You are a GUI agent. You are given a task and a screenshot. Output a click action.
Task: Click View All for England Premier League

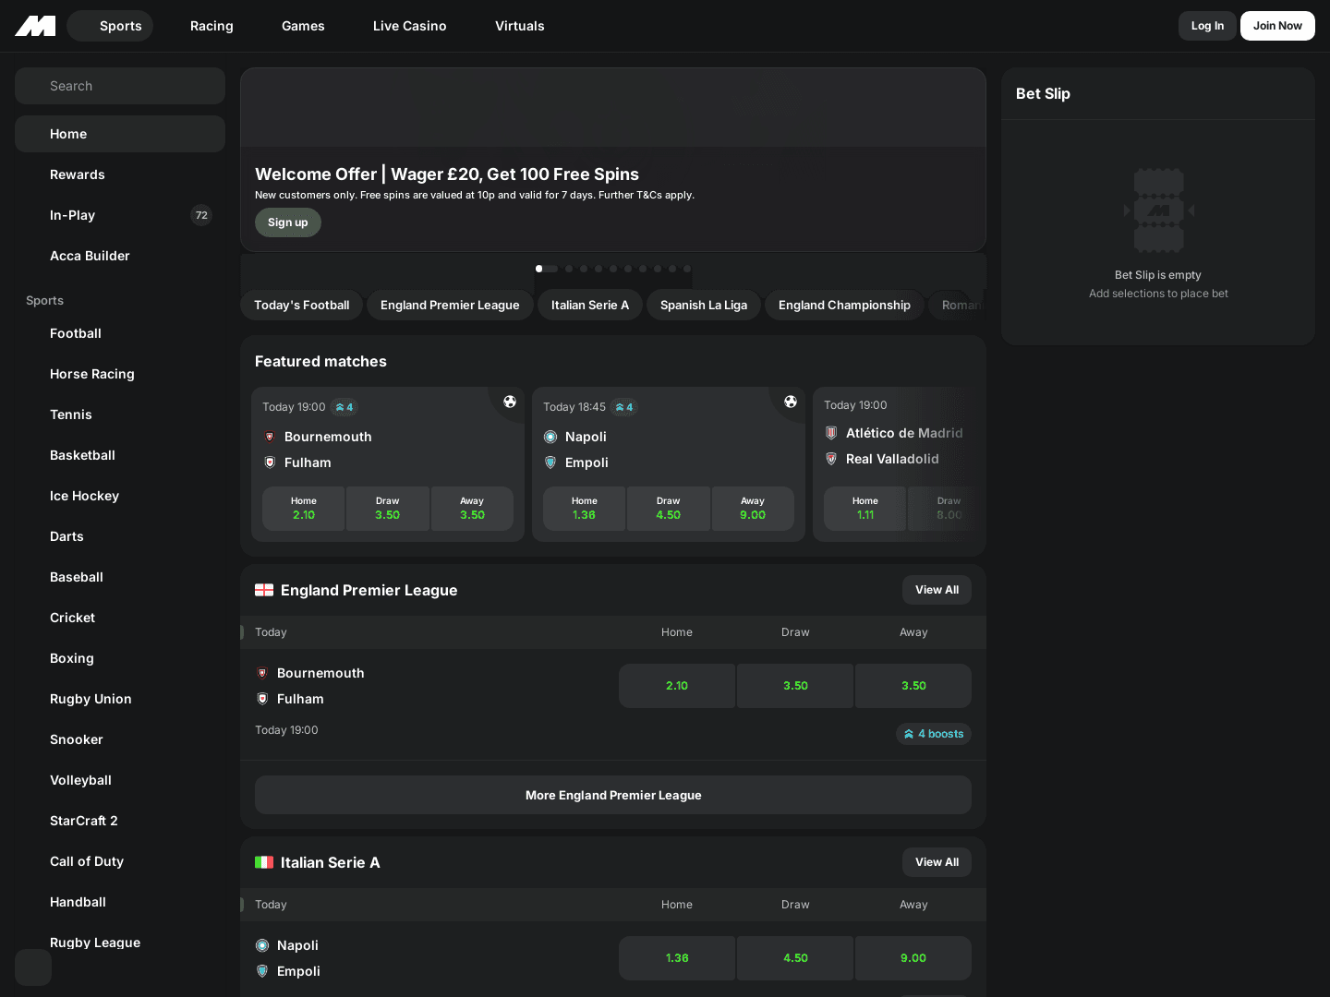point(937,590)
